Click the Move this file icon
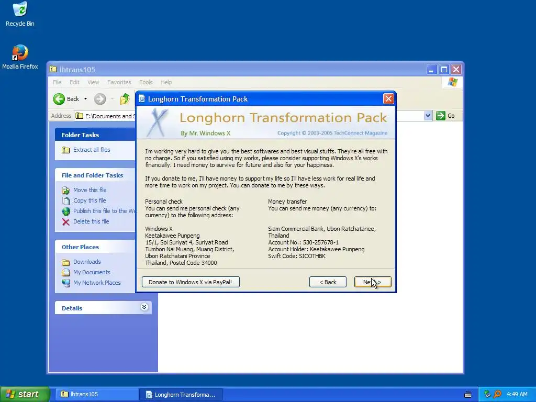This screenshot has height=402, width=536. [x=65, y=191]
